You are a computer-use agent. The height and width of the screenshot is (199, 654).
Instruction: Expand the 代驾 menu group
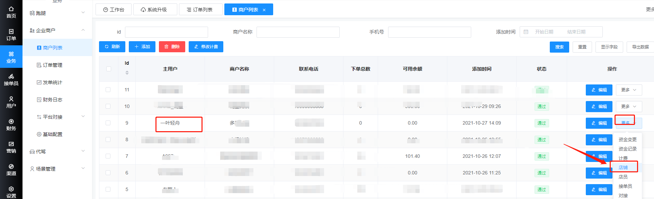click(57, 152)
